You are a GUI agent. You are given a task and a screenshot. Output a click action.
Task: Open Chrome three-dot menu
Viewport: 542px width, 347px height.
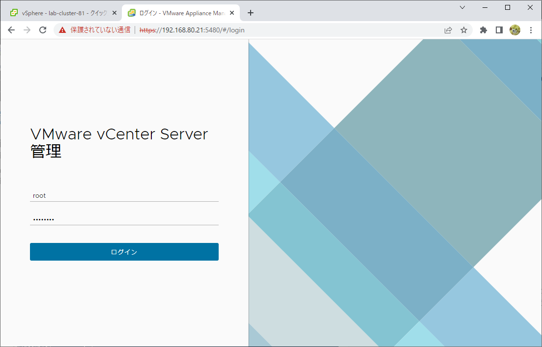coord(531,30)
